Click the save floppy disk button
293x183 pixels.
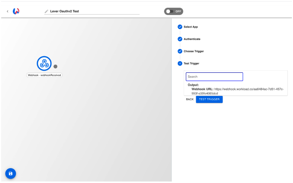[x=10, y=173]
